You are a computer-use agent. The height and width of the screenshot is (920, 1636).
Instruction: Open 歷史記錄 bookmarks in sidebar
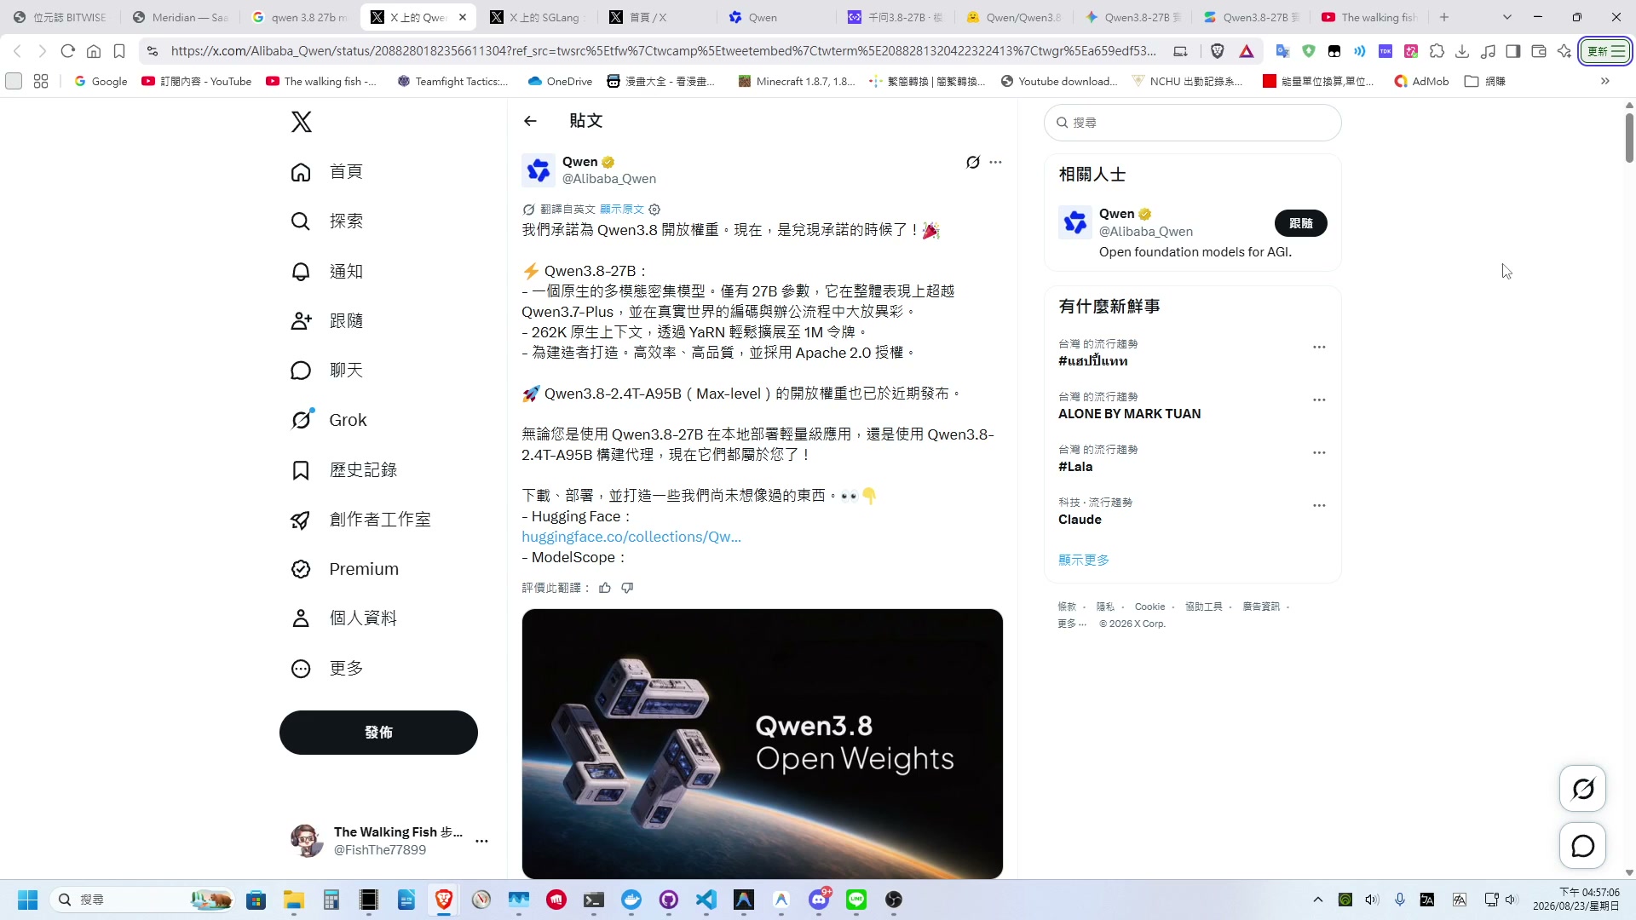[344, 470]
